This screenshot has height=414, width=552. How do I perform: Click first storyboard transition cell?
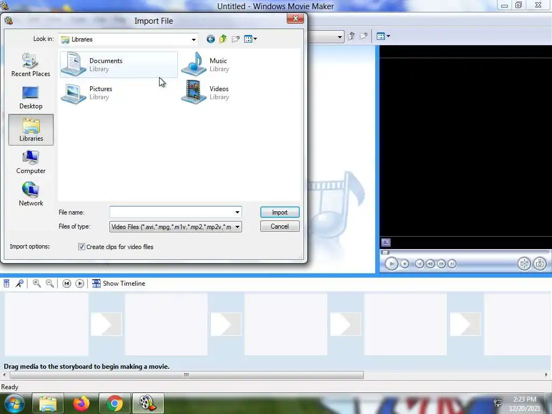click(x=106, y=324)
